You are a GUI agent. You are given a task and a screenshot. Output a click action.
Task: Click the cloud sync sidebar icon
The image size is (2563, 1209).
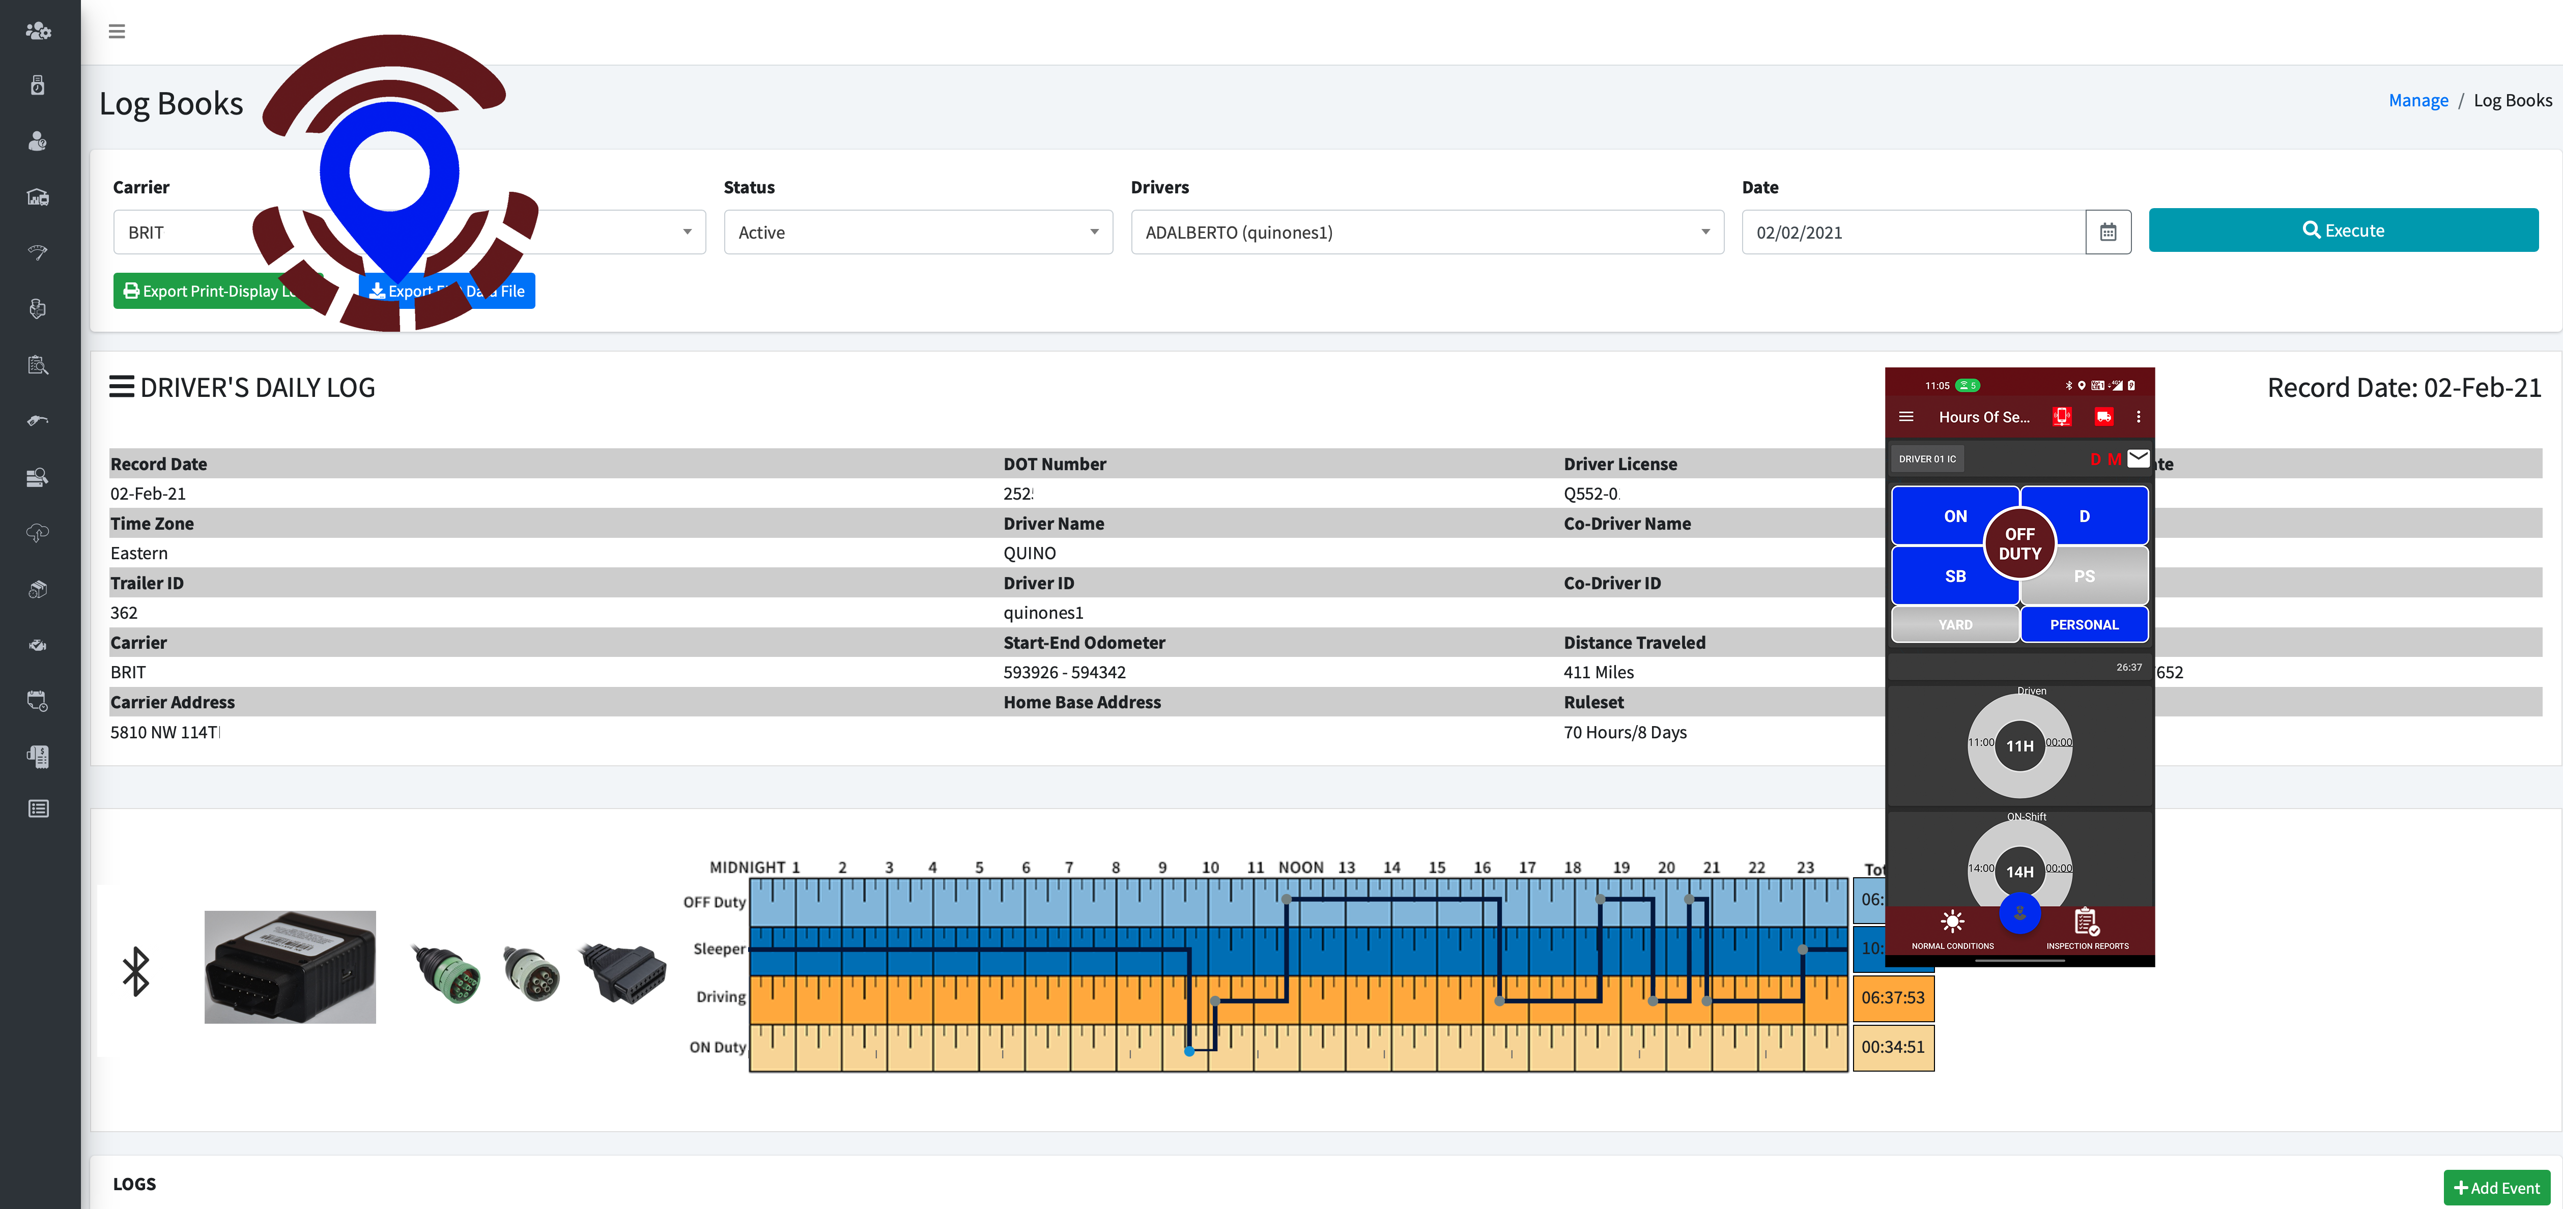pyautogui.click(x=38, y=533)
